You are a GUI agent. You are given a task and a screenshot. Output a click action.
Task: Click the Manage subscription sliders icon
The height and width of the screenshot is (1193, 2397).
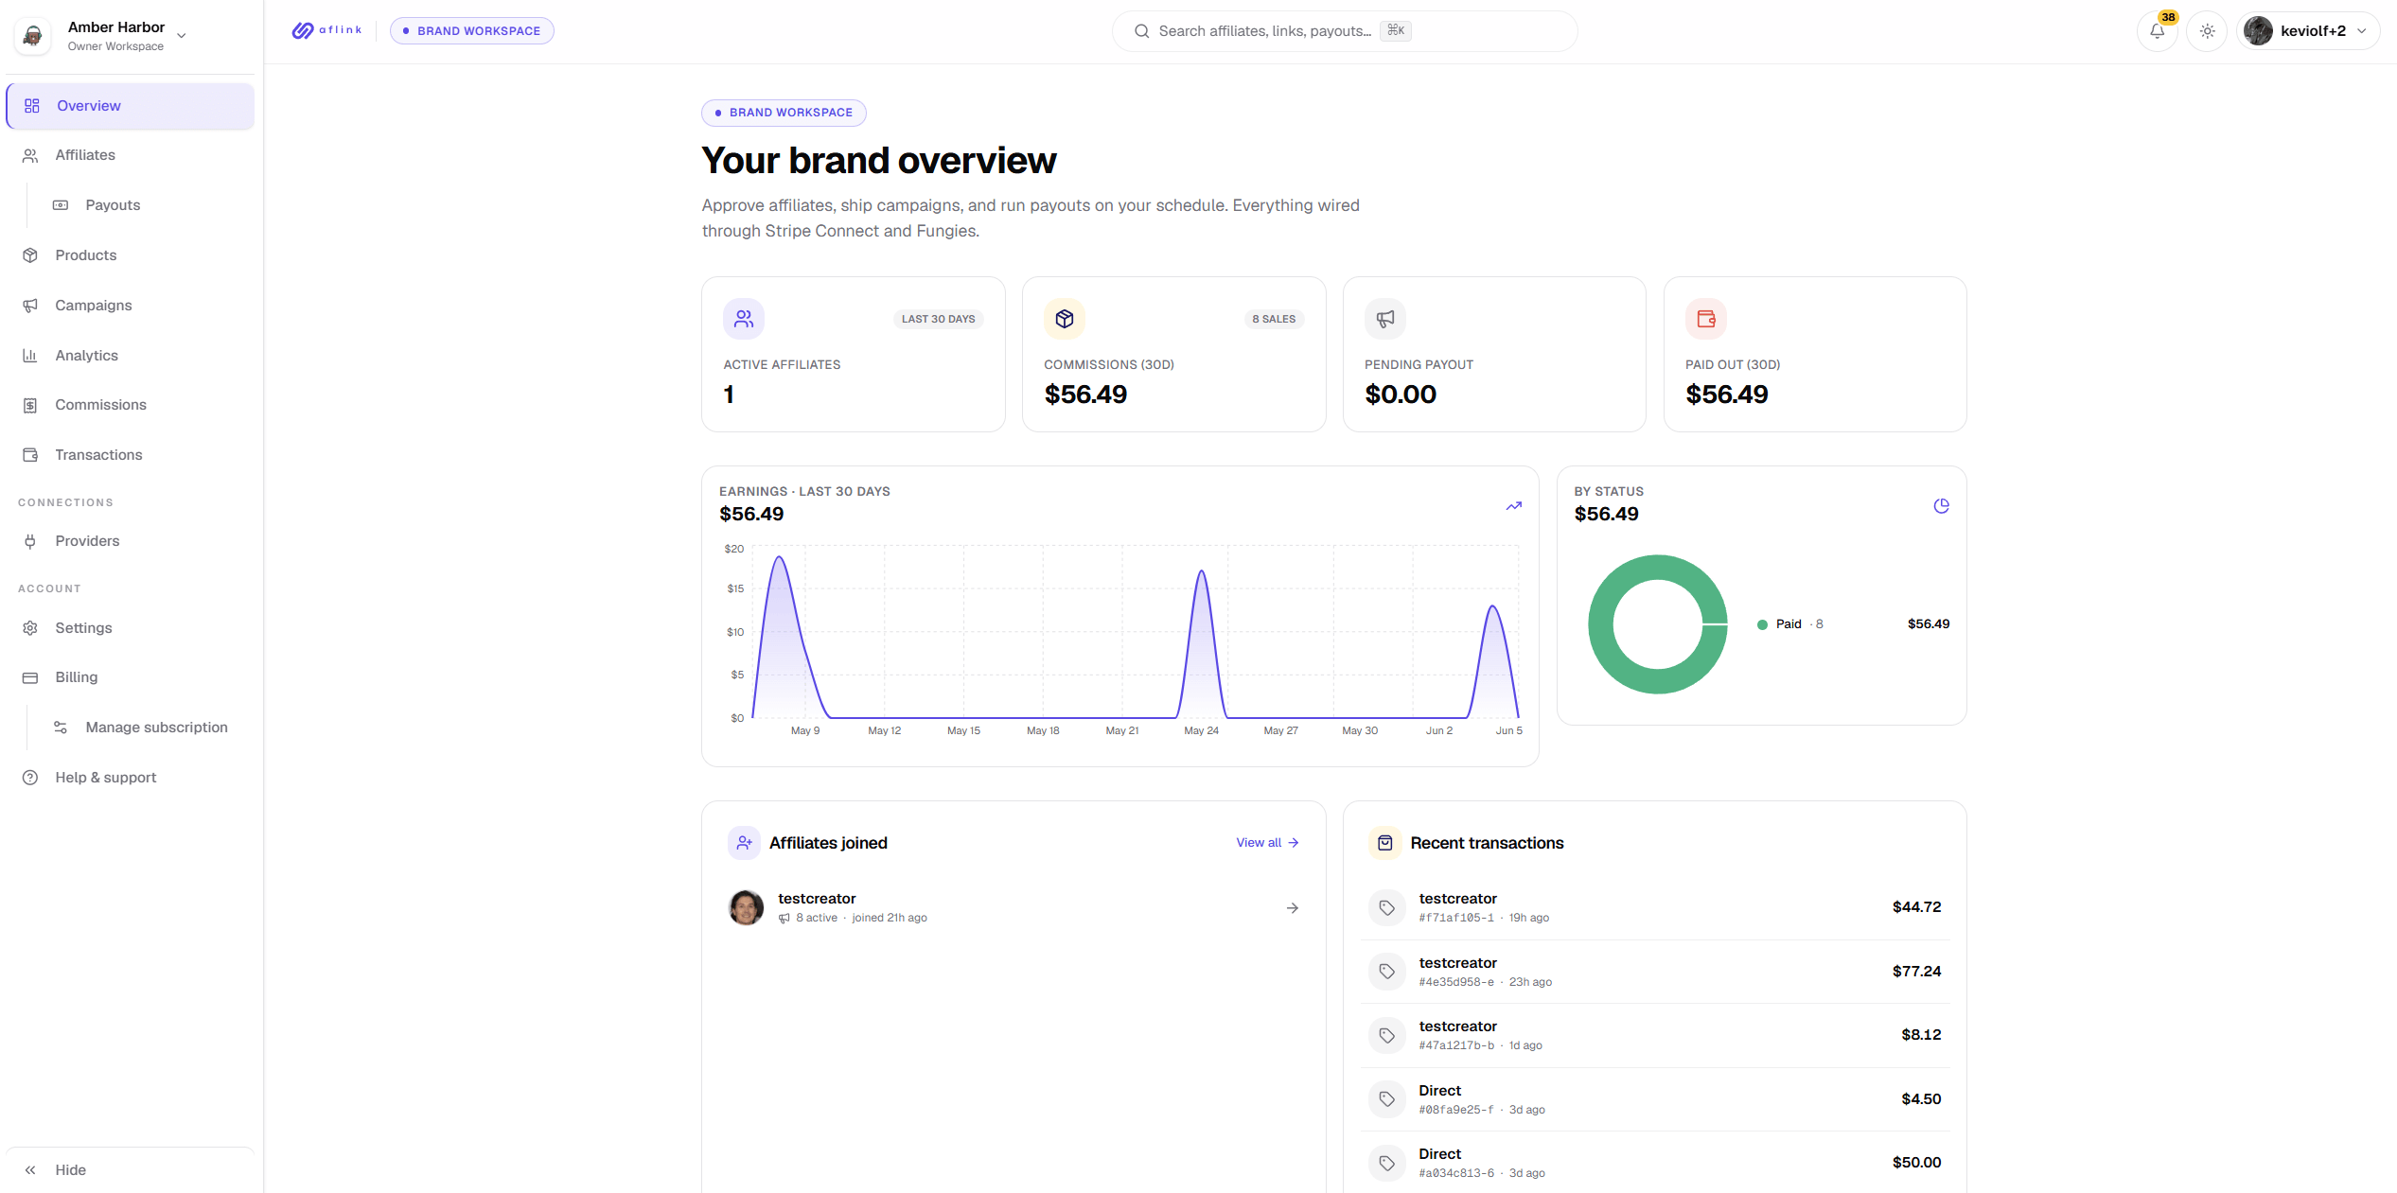[x=61, y=728]
